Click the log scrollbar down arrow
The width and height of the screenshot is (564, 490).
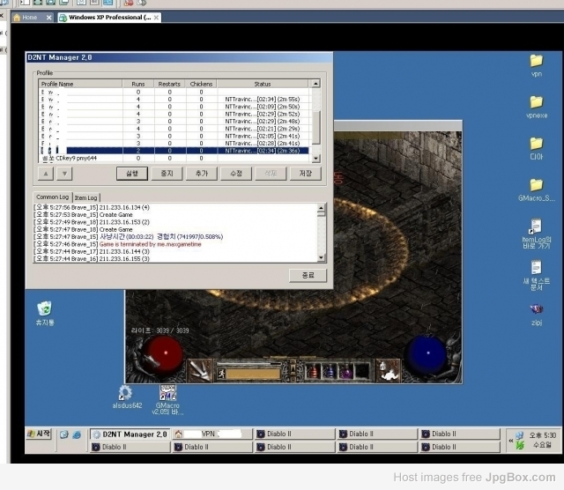[322, 258]
